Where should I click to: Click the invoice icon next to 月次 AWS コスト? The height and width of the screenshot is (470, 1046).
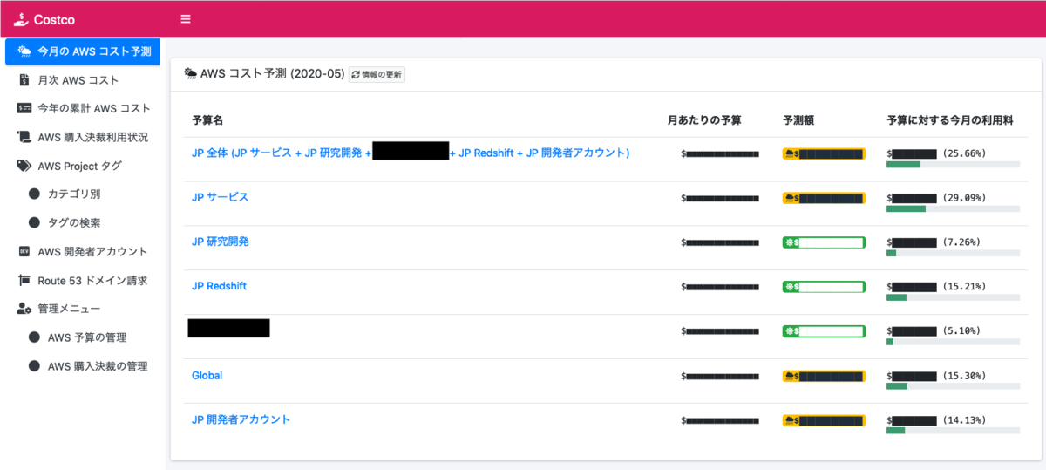click(24, 80)
